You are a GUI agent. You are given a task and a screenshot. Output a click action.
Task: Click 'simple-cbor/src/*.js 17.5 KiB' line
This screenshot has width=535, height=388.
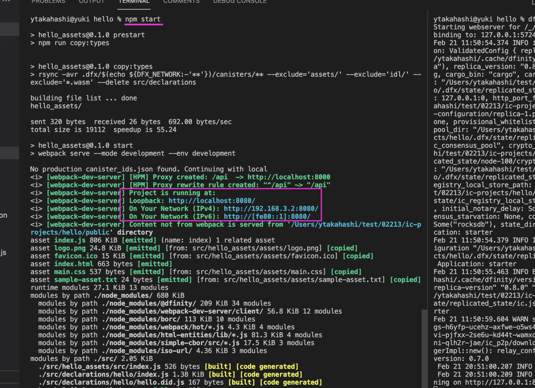[177, 343]
